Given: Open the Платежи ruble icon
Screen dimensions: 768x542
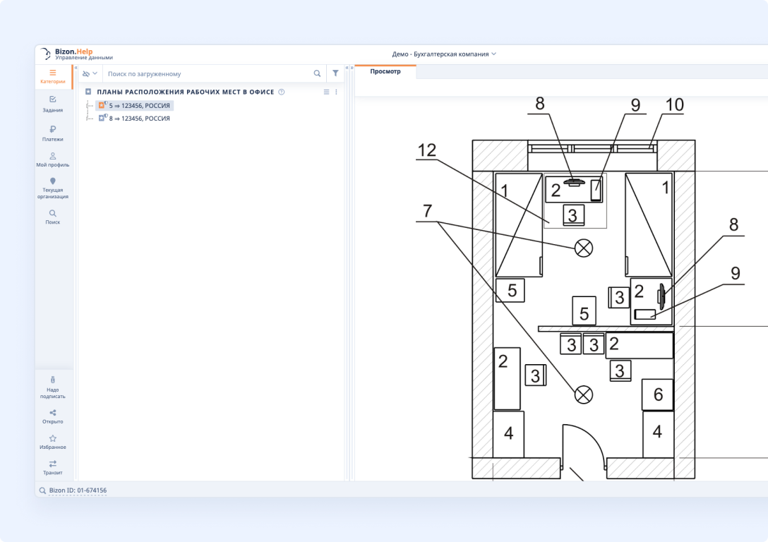Looking at the screenshot, I should [53, 133].
